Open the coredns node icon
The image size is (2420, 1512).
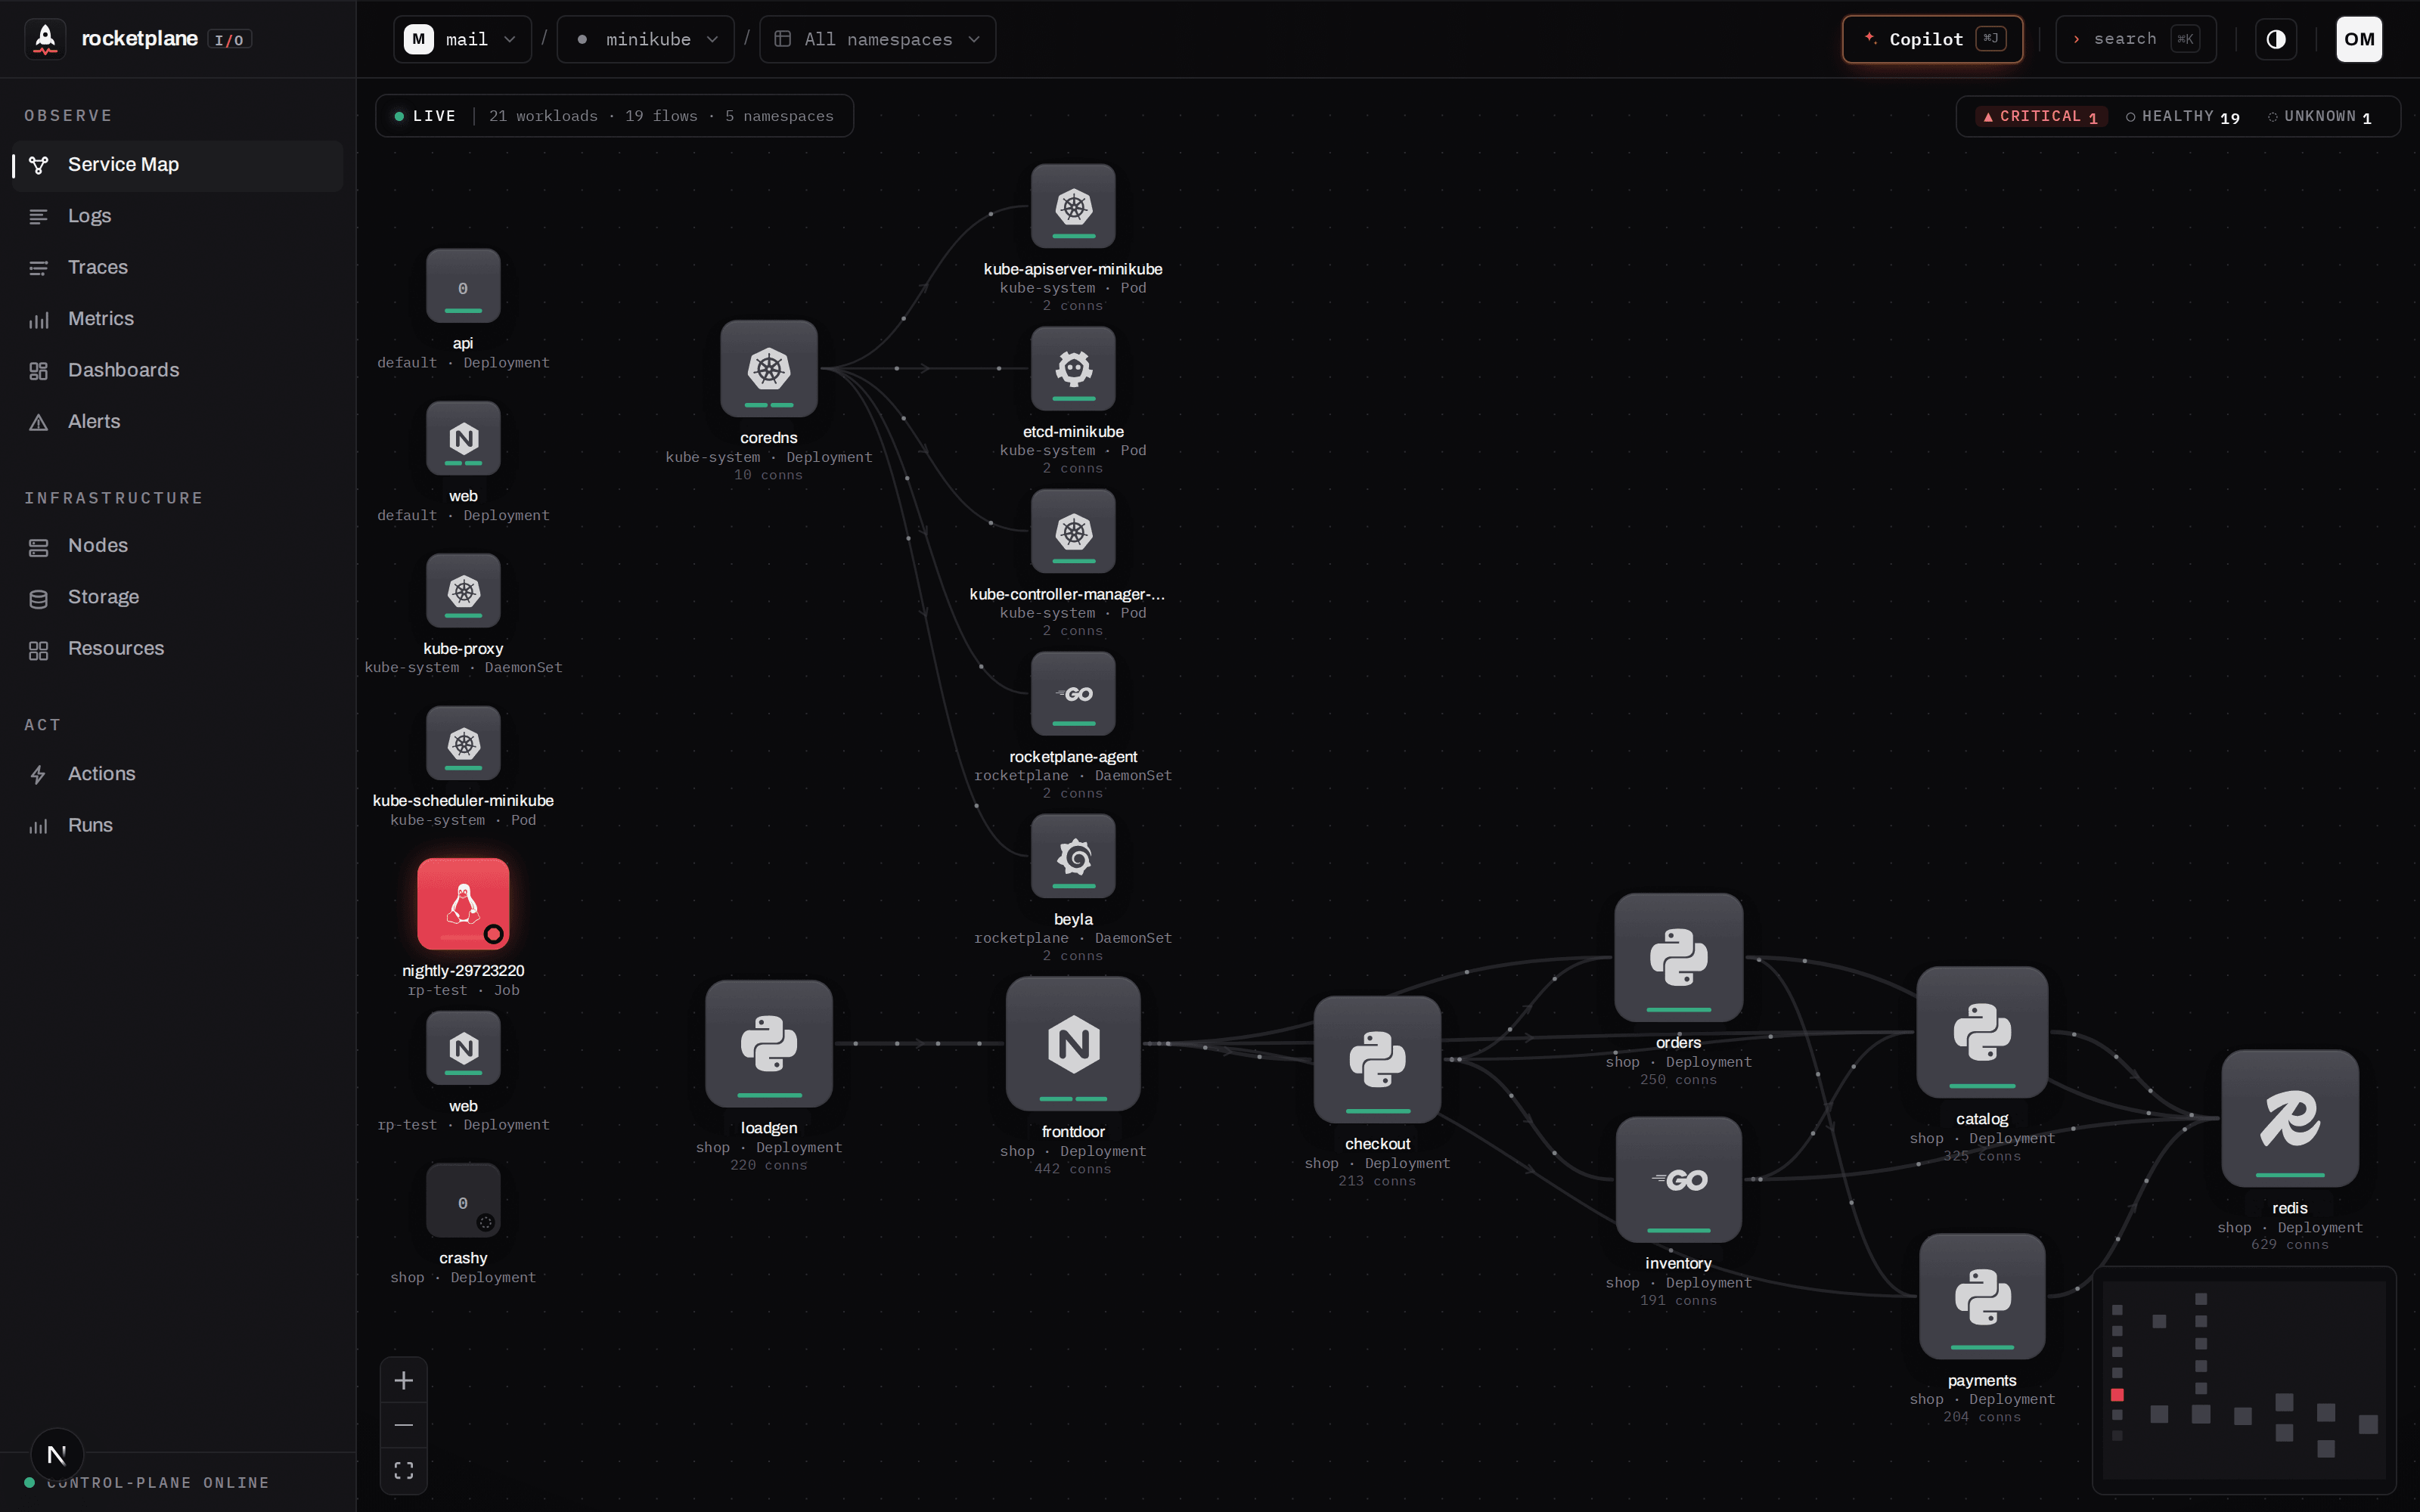coord(768,368)
